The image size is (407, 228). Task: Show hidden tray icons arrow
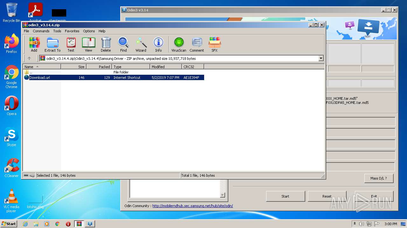tap(355, 224)
